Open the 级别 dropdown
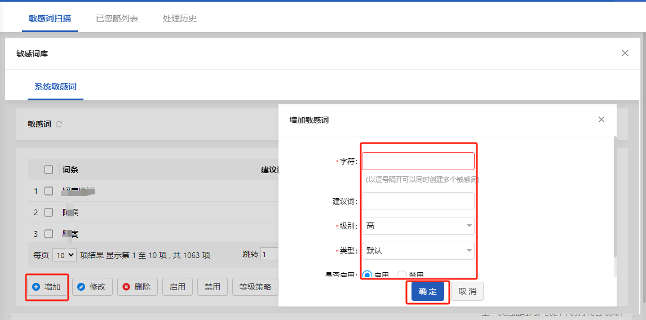Screen dimensions: 646x320 coord(418,226)
